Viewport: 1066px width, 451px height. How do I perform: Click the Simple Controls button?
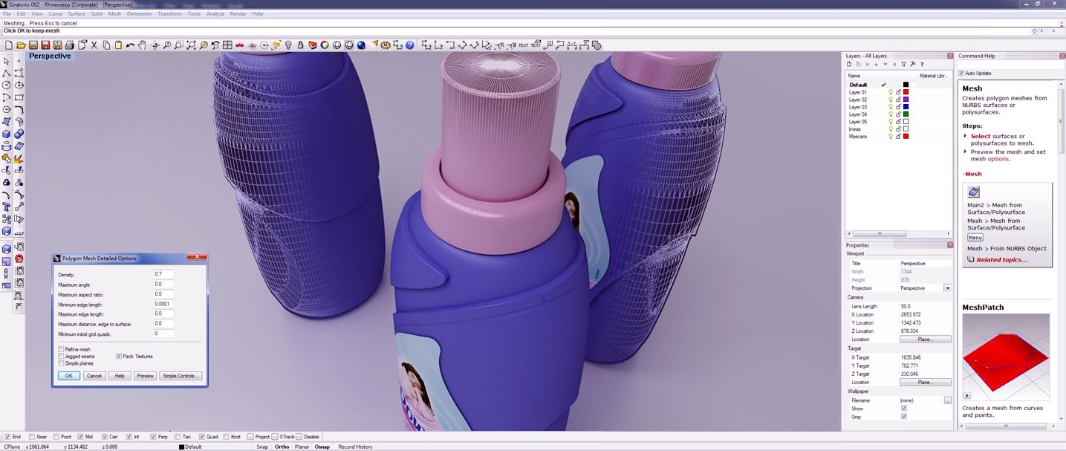tap(181, 376)
